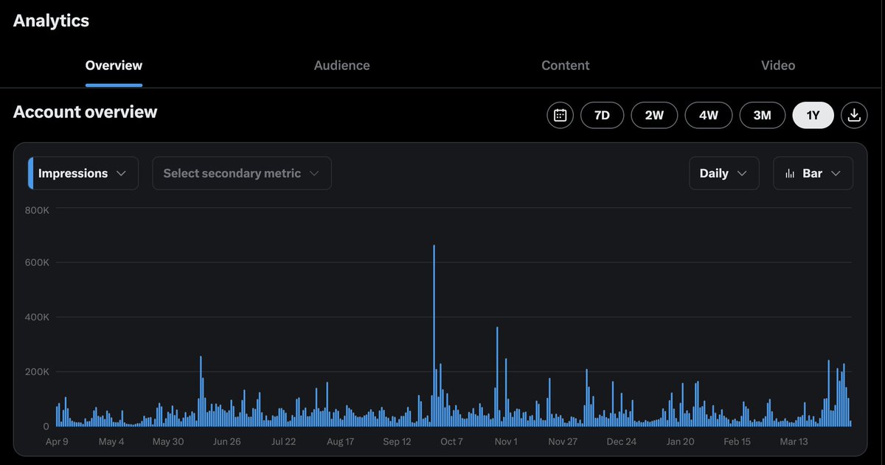Select the 2W time range
The image size is (885, 465).
coord(654,115)
